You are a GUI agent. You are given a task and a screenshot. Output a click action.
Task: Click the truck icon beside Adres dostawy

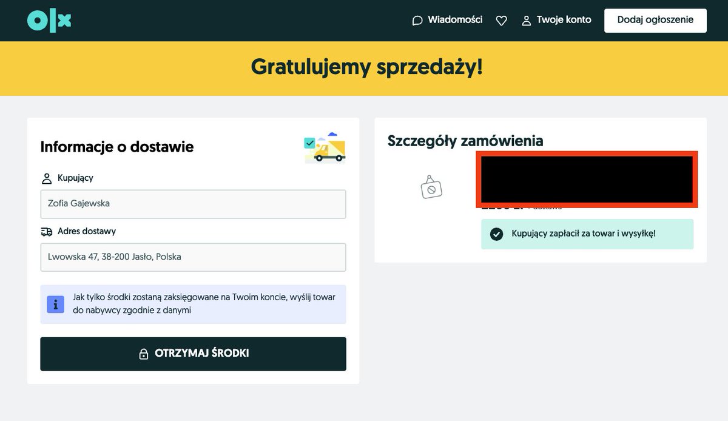(47, 232)
